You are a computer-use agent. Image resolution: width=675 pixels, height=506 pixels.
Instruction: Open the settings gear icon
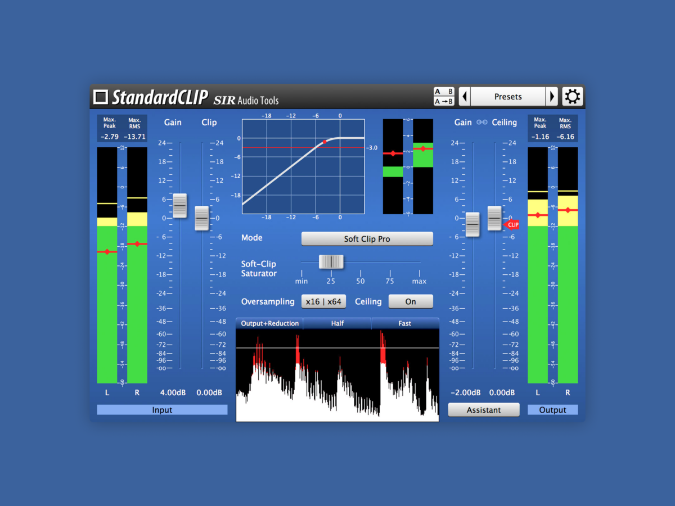(x=573, y=97)
